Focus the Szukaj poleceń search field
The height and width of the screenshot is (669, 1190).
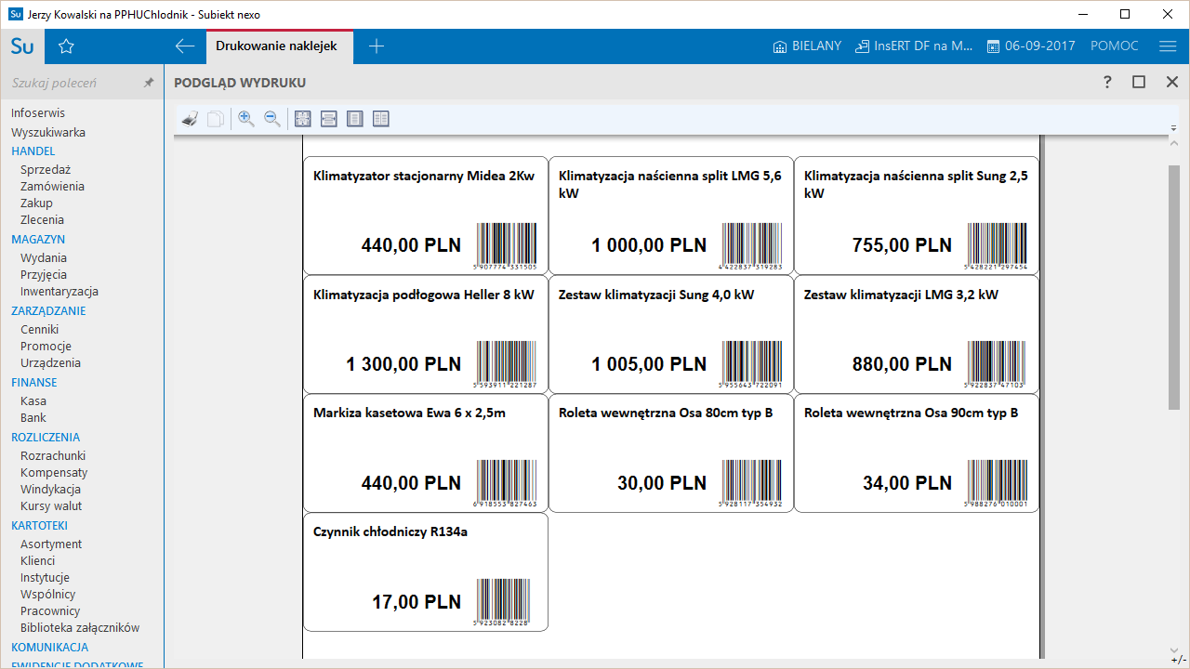point(74,83)
